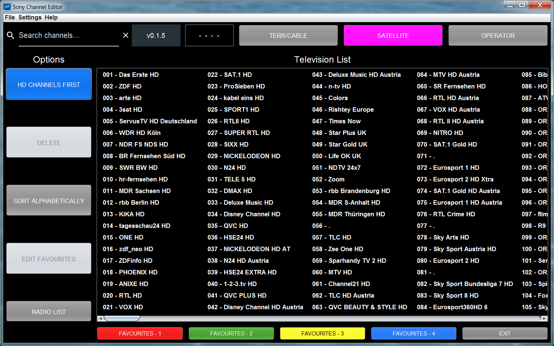Select channel 010 - hr-fernsehen HD
Image resolution: width=554 pixels, height=346 pixels.
[x=135, y=179]
